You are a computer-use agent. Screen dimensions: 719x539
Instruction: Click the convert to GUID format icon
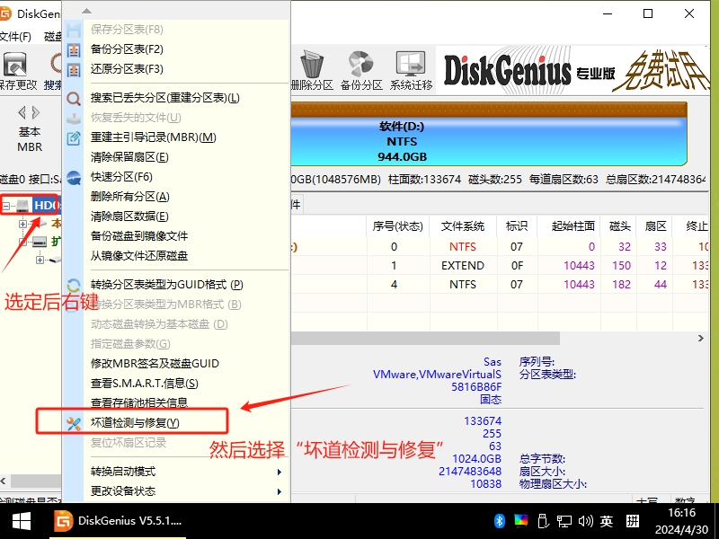(x=74, y=285)
